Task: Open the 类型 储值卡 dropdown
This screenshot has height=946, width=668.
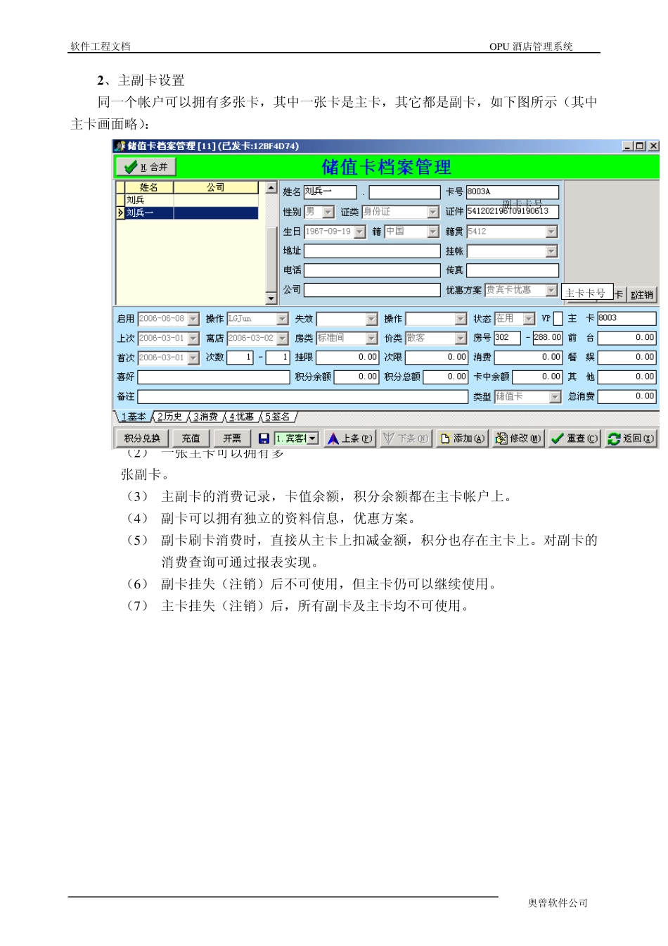Action: pyautogui.click(x=555, y=397)
